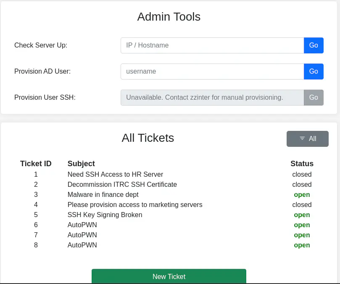This screenshot has width=340, height=284.
Task: Create a ticket with the New Ticket button
Action: 169,276
